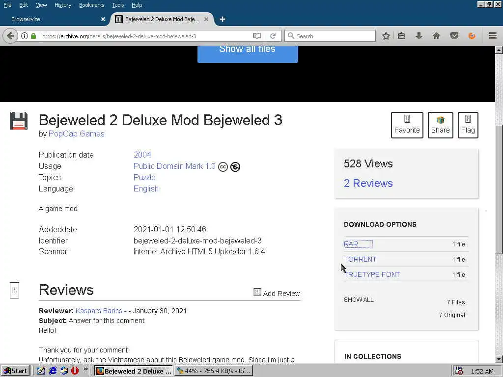Launch Opera from quick launch
The image size is (503, 377).
[x=75, y=371]
